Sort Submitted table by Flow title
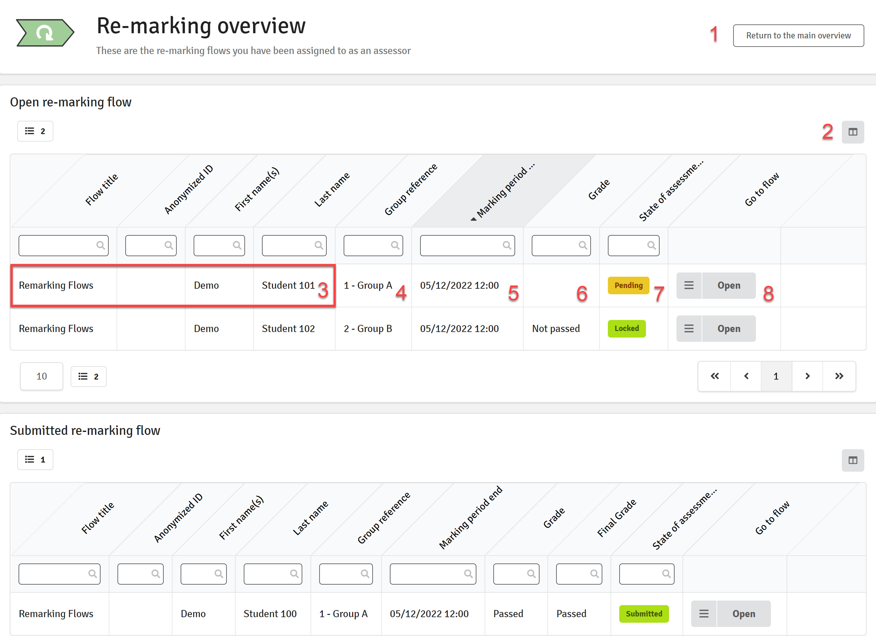The image size is (876, 638). click(x=97, y=518)
